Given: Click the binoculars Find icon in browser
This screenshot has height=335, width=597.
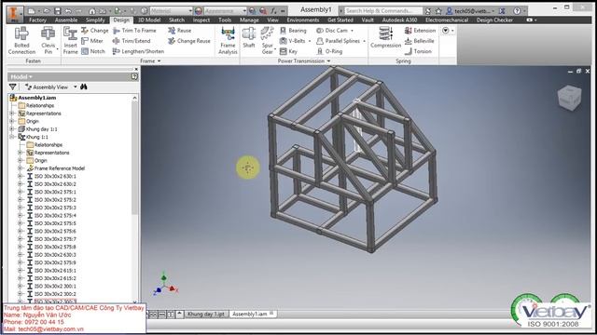Looking at the screenshot, I should click(x=84, y=87).
